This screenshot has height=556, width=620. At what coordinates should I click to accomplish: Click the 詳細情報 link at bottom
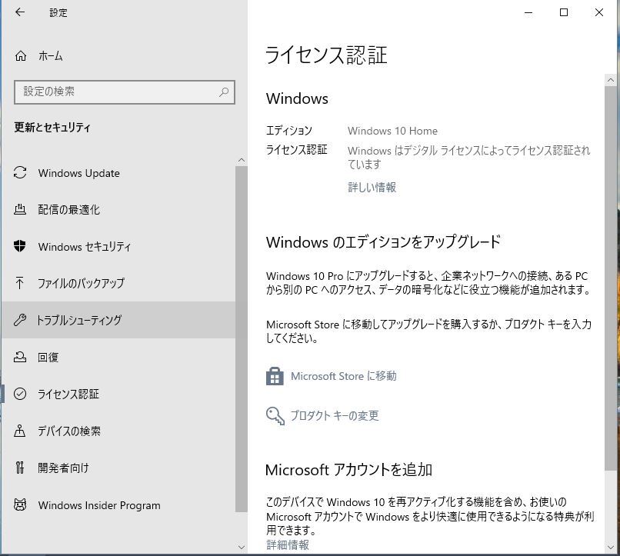pyautogui.click(x=288, y=545)
